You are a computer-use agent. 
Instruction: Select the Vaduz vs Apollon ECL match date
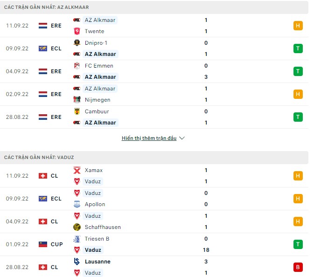(17, 199)
